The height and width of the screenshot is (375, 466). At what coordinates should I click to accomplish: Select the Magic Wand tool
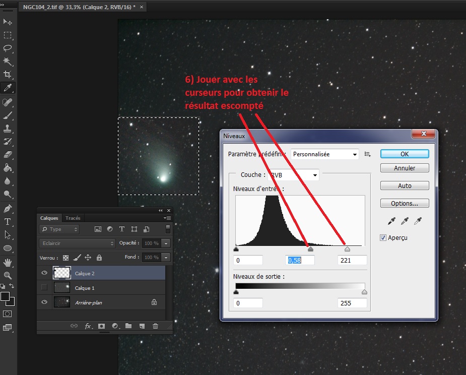coord(8,61)
